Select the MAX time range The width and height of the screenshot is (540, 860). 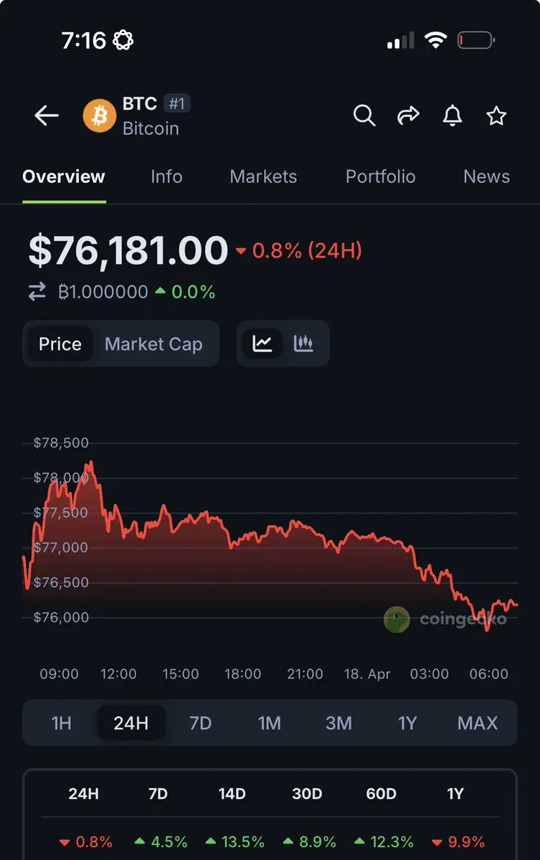point(477,723)
